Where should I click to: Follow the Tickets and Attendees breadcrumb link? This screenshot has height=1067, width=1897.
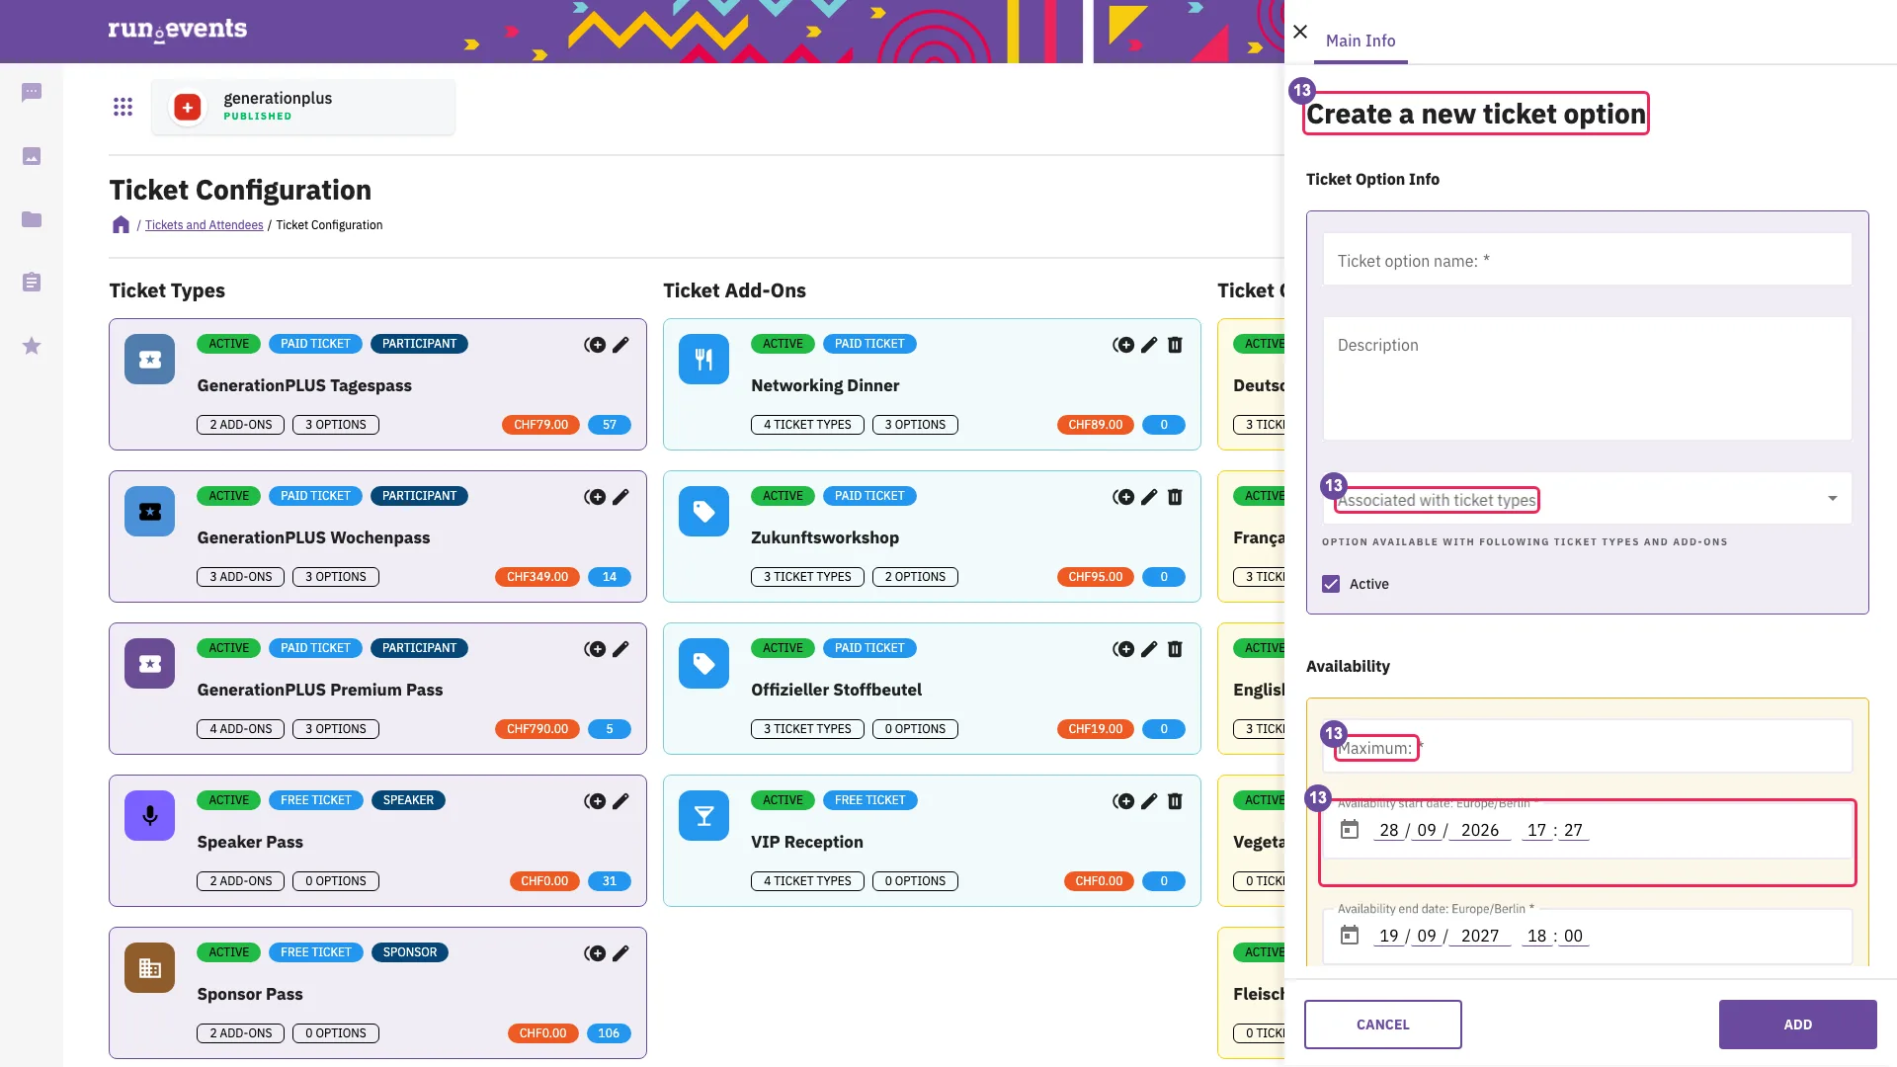click(205, 225)
